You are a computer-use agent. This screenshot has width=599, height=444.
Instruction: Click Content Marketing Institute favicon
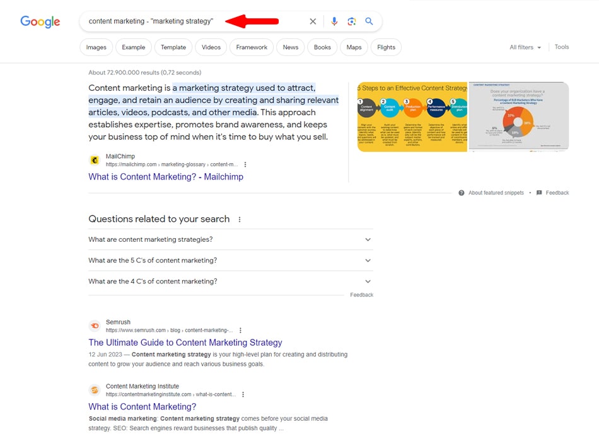[x=95, y=390]
